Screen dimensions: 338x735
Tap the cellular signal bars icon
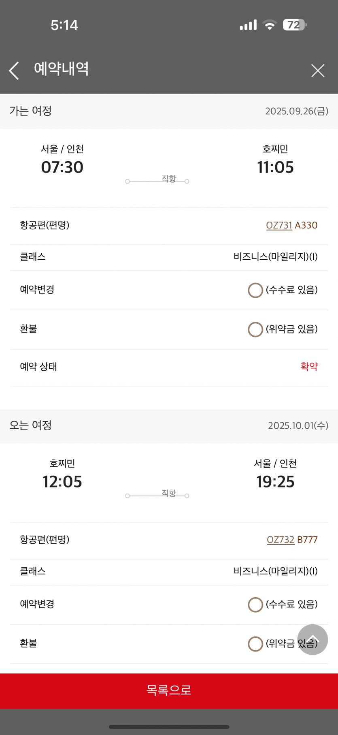248,25
